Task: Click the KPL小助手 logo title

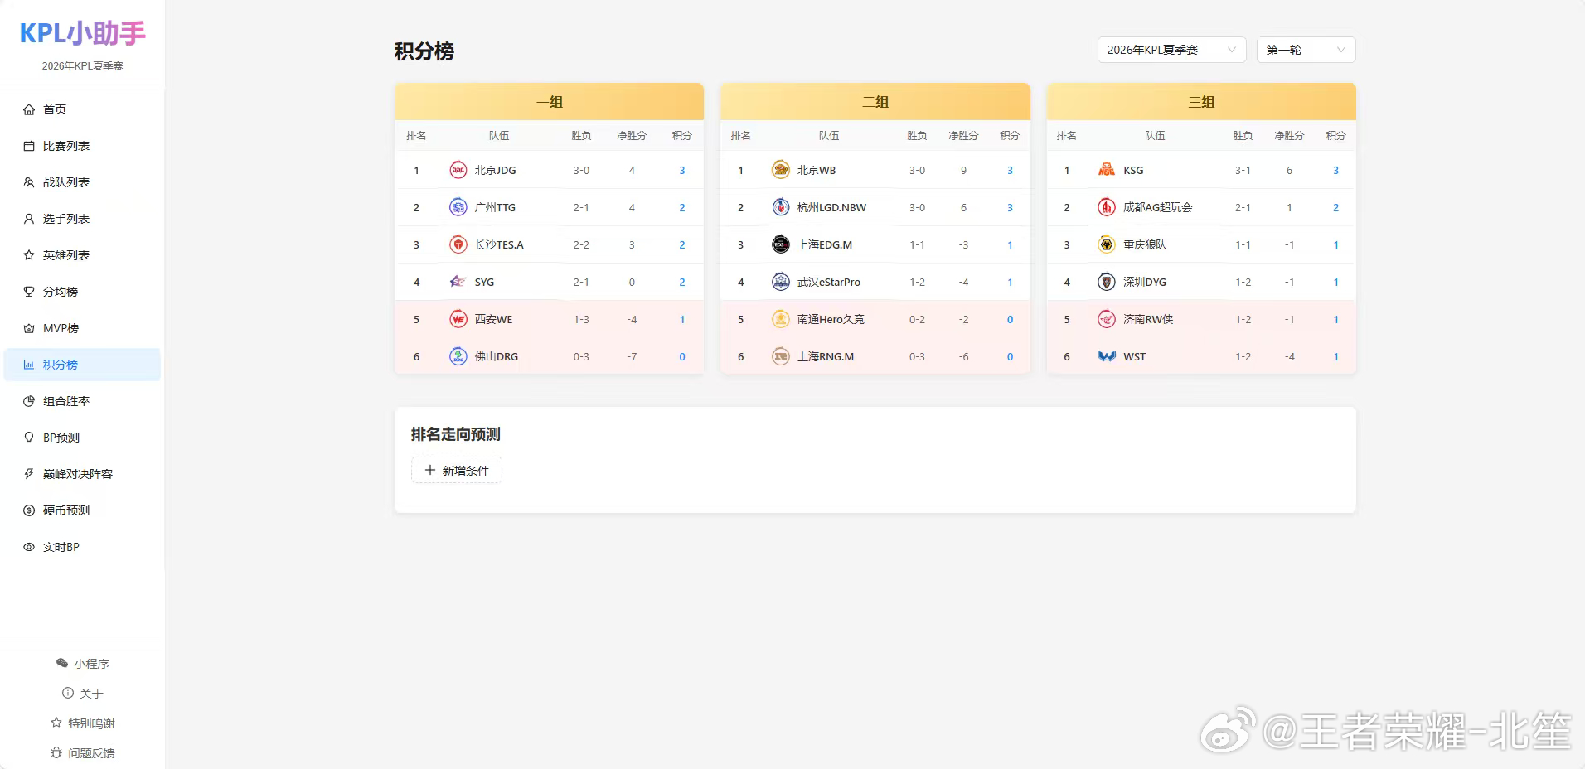Action: 82,33
